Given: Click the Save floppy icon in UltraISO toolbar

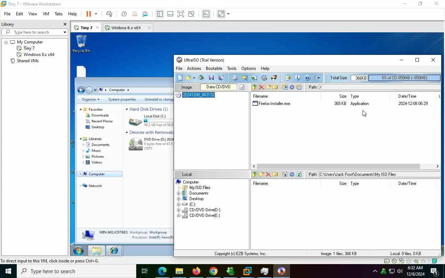Looking at the screenshot, I should 211,78.
